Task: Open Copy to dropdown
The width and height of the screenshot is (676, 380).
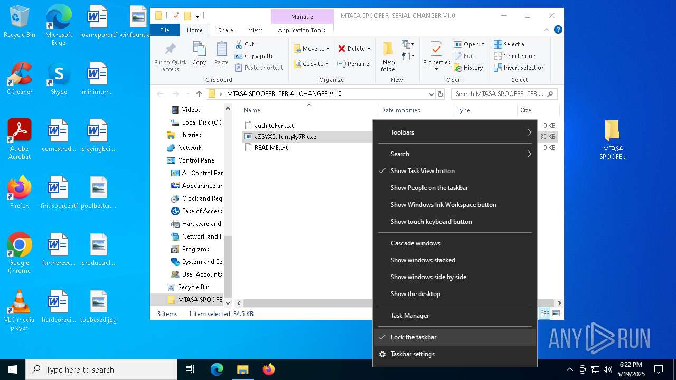Action: (x=312, y=64)
